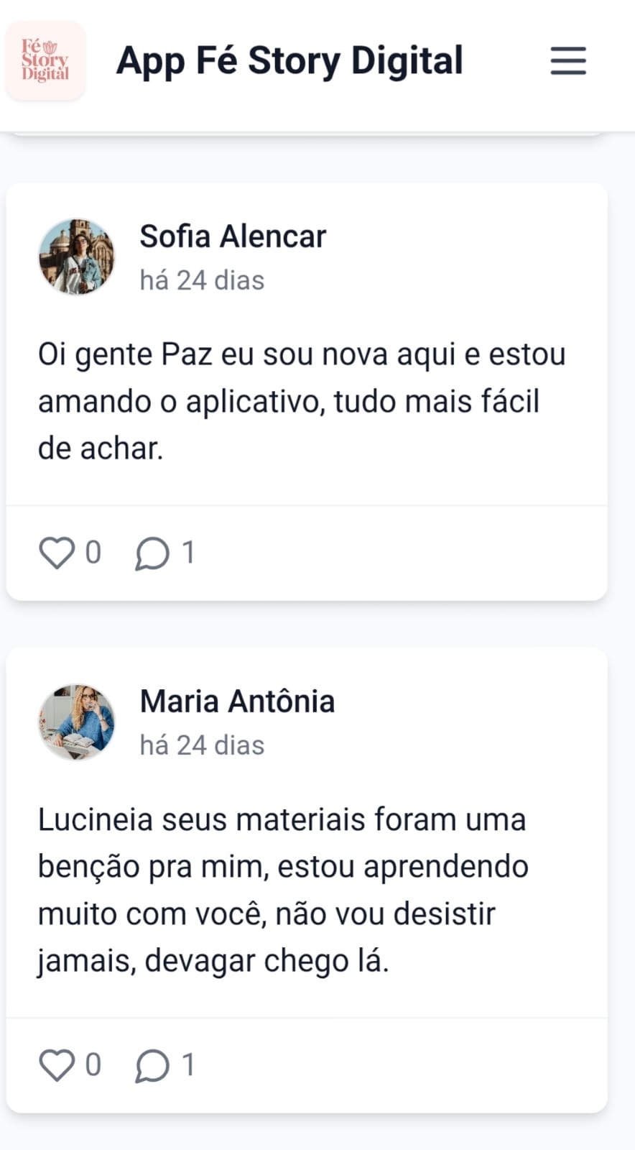Click the like count on Sofia's post
This screenshot has height=1150, width=635.
pyautogui.click(x=93, y=553)
